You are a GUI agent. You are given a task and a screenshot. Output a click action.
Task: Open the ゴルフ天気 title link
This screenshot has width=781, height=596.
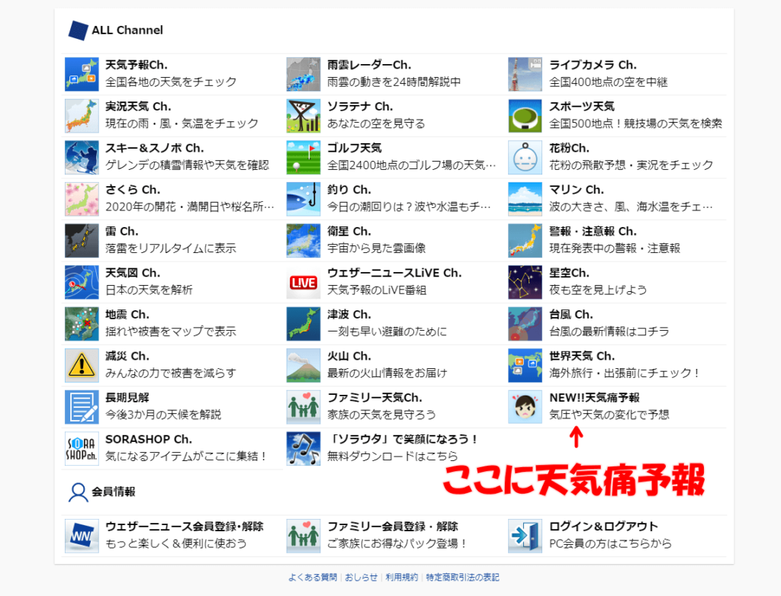354,149
